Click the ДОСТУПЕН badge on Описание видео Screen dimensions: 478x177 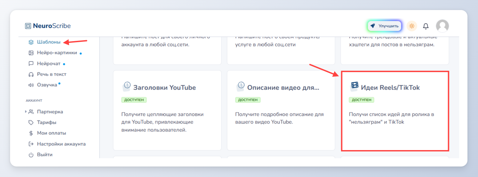pyautogui.click(x=248, y=100)
